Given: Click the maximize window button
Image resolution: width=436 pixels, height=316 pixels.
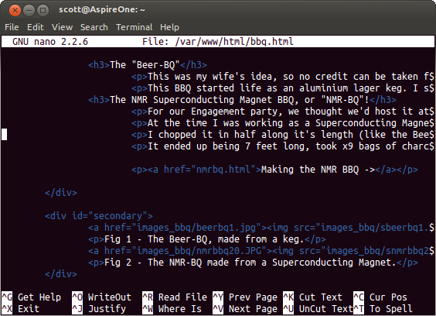Looking at the screenshot, I should pos(43,11).
